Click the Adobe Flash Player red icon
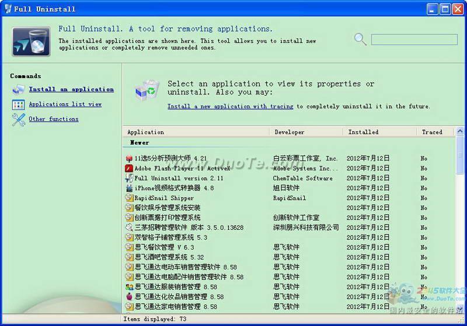467x326 pixels. tap(129, 169)
